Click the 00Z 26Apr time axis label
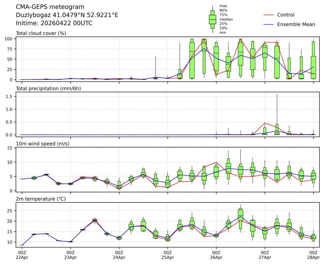The height and width of the screenshot is (264, 324). coord(216,255)
